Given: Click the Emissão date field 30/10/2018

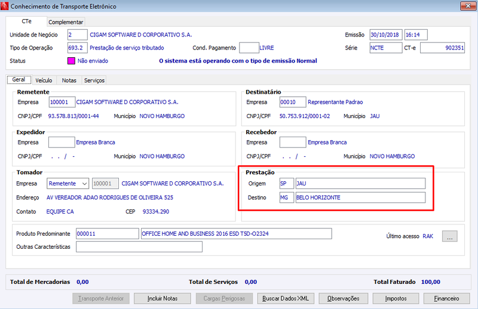Looking at the screenshot, I should 386,35.
